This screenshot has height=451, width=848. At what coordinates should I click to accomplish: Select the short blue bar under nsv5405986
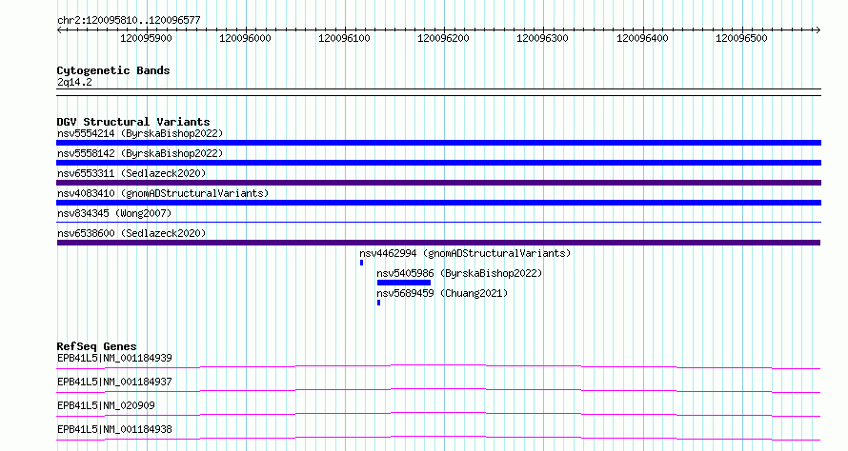[404, 283]
